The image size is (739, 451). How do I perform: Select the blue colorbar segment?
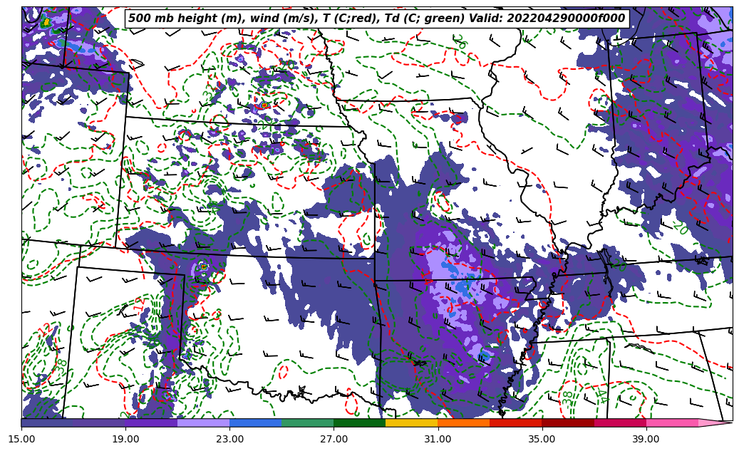pyautogui.click(x=255, y=423)
